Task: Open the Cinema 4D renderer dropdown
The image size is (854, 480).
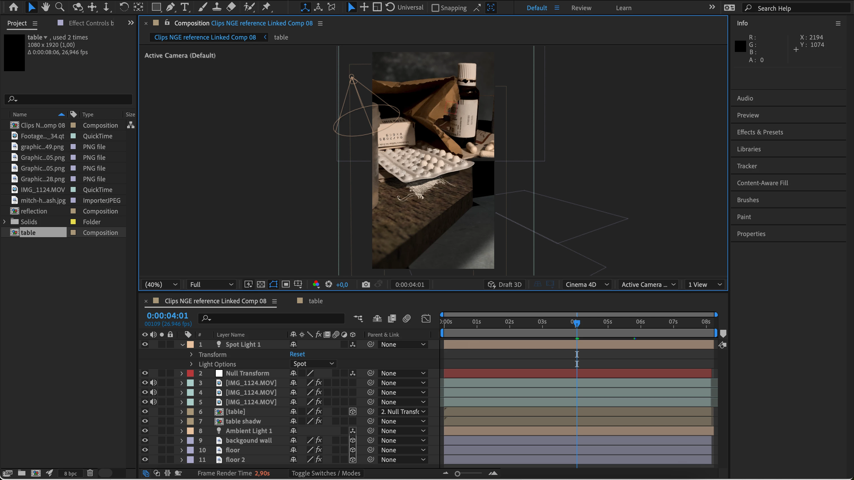Action: point(587,284)
